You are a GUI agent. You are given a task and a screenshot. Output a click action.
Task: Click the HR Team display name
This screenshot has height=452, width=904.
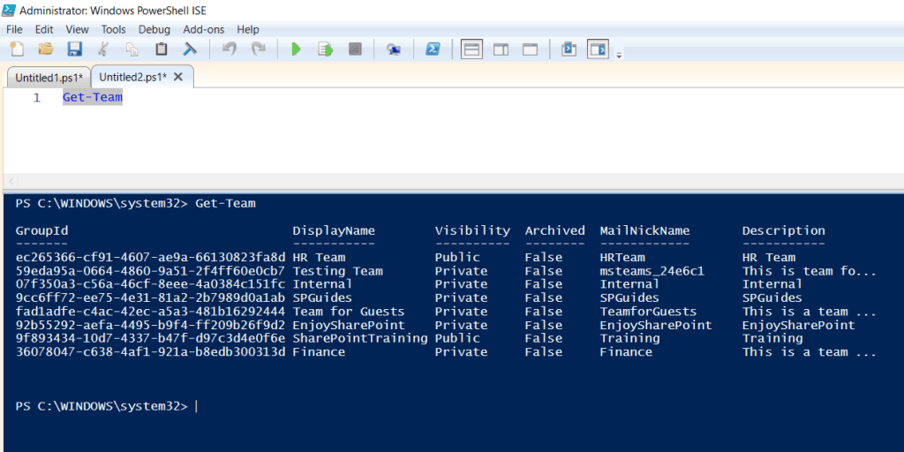tap(319, 257)
